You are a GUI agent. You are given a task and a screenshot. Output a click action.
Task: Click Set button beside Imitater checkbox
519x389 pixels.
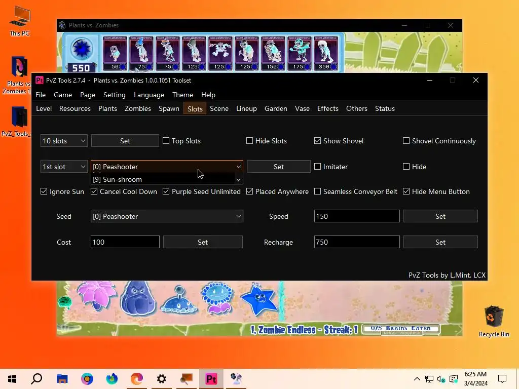[x=279, y=167]
